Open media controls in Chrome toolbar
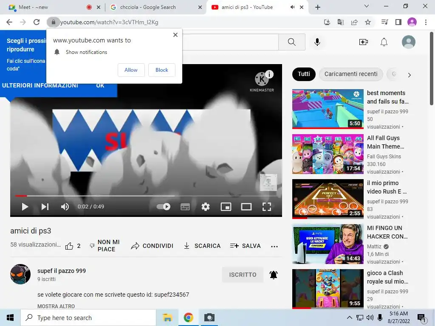435x326 pixels. [385, 22]
